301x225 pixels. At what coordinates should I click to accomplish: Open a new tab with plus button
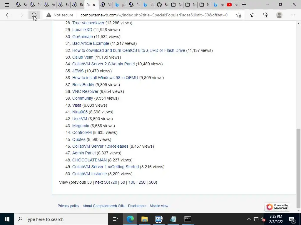coord(244,5)
